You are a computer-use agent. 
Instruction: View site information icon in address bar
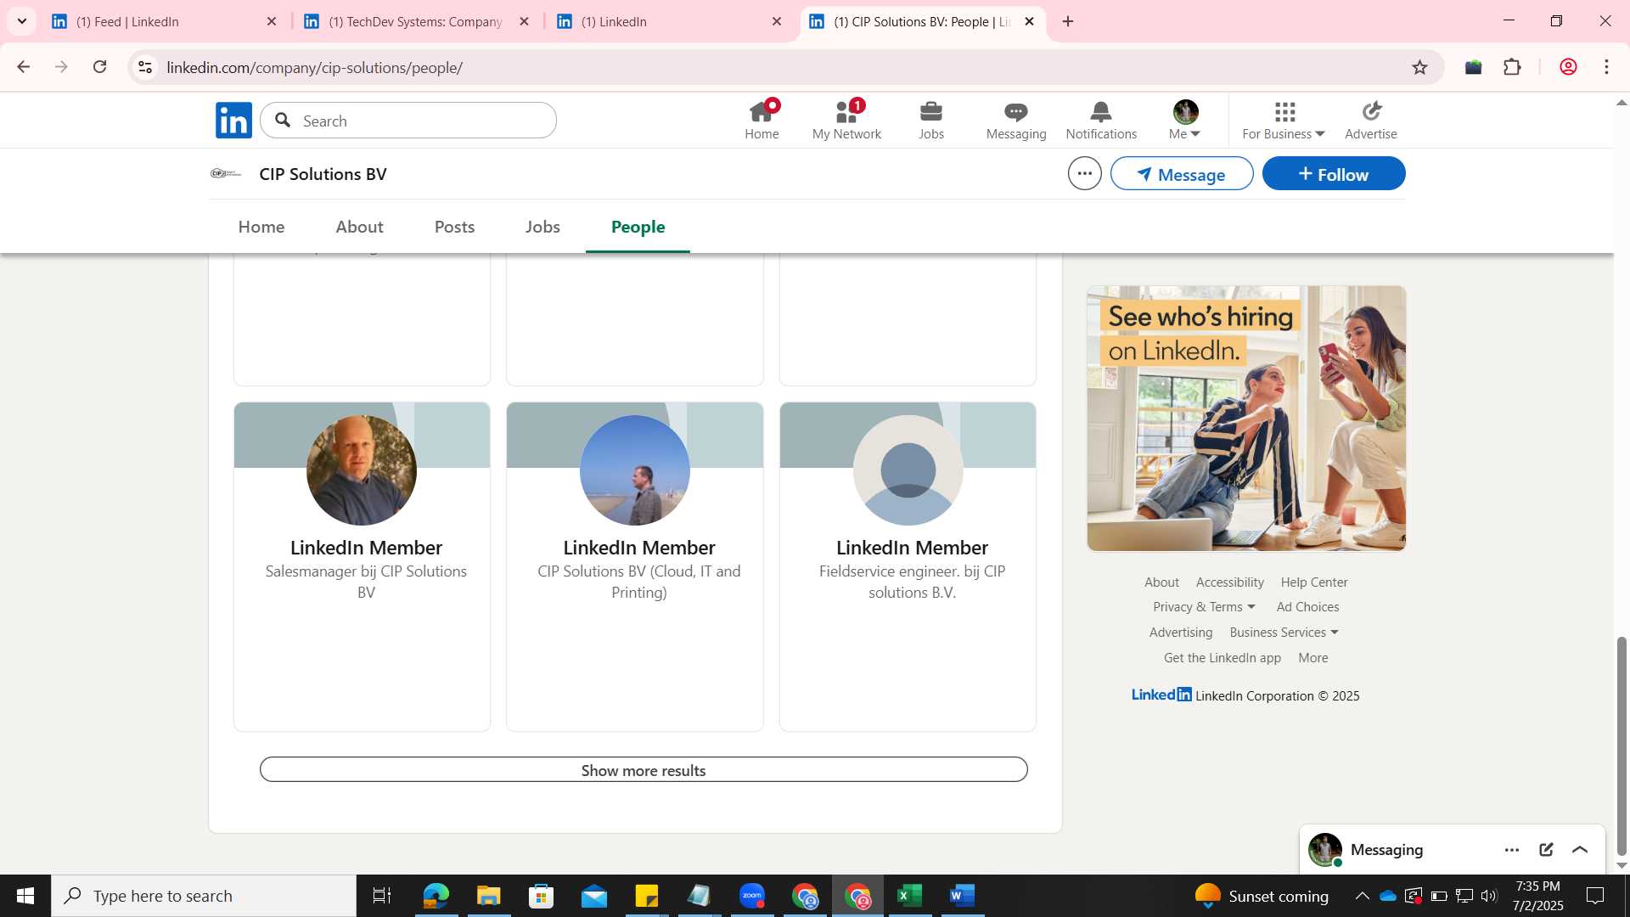(145, 67)
